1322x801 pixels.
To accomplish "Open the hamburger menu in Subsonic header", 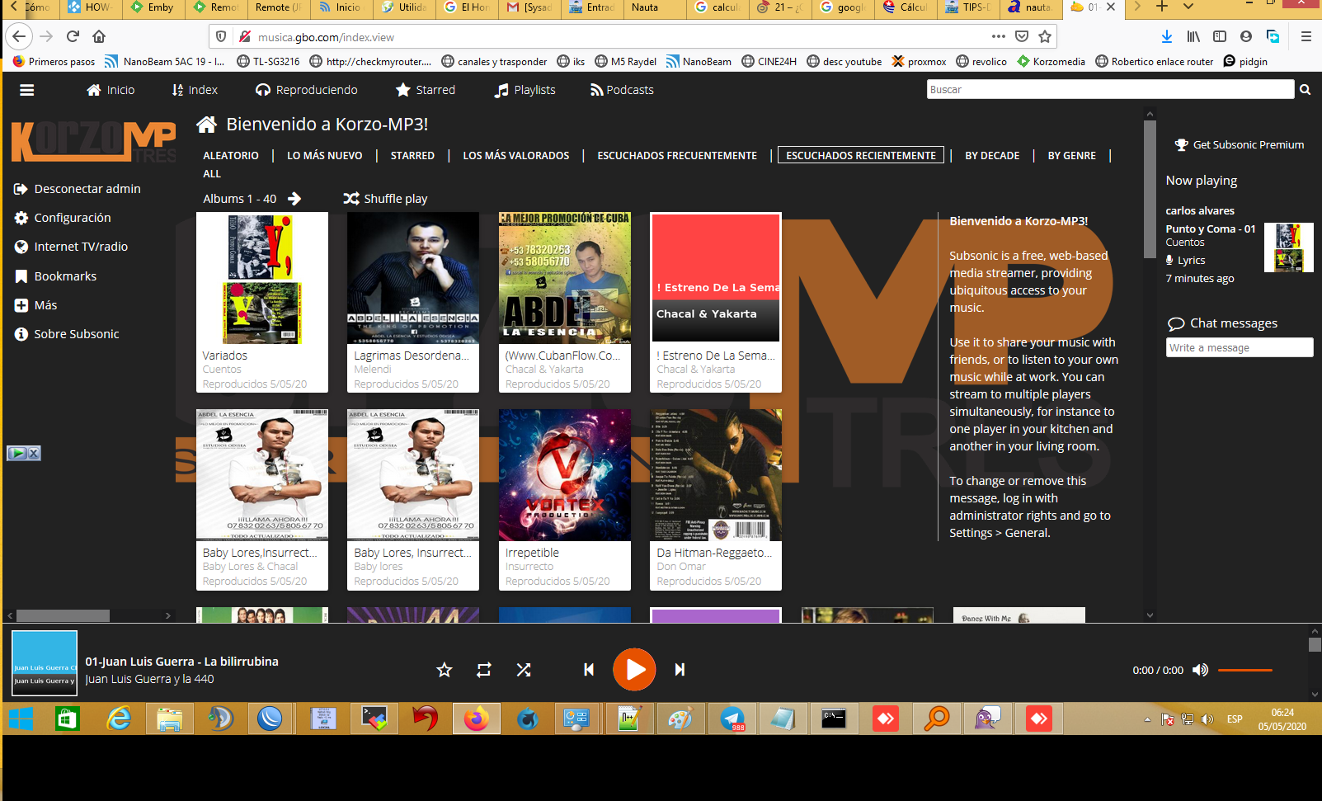I will [x=26, y=90].
